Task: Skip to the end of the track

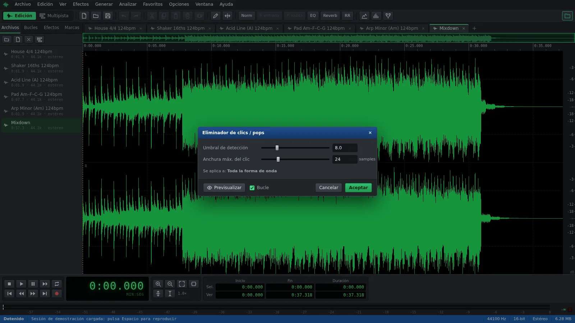Action: click(45, 294)
